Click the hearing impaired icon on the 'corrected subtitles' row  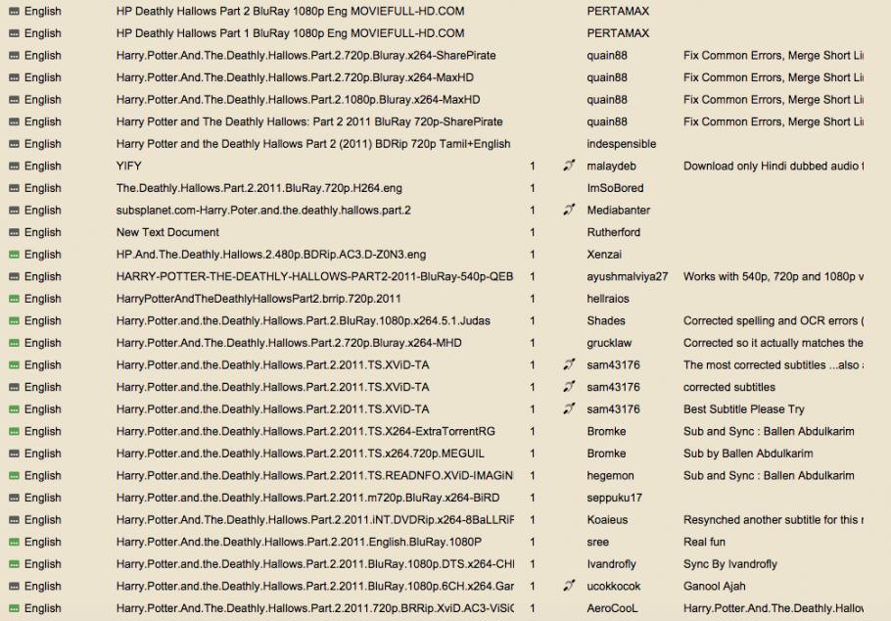pos(569,387)
